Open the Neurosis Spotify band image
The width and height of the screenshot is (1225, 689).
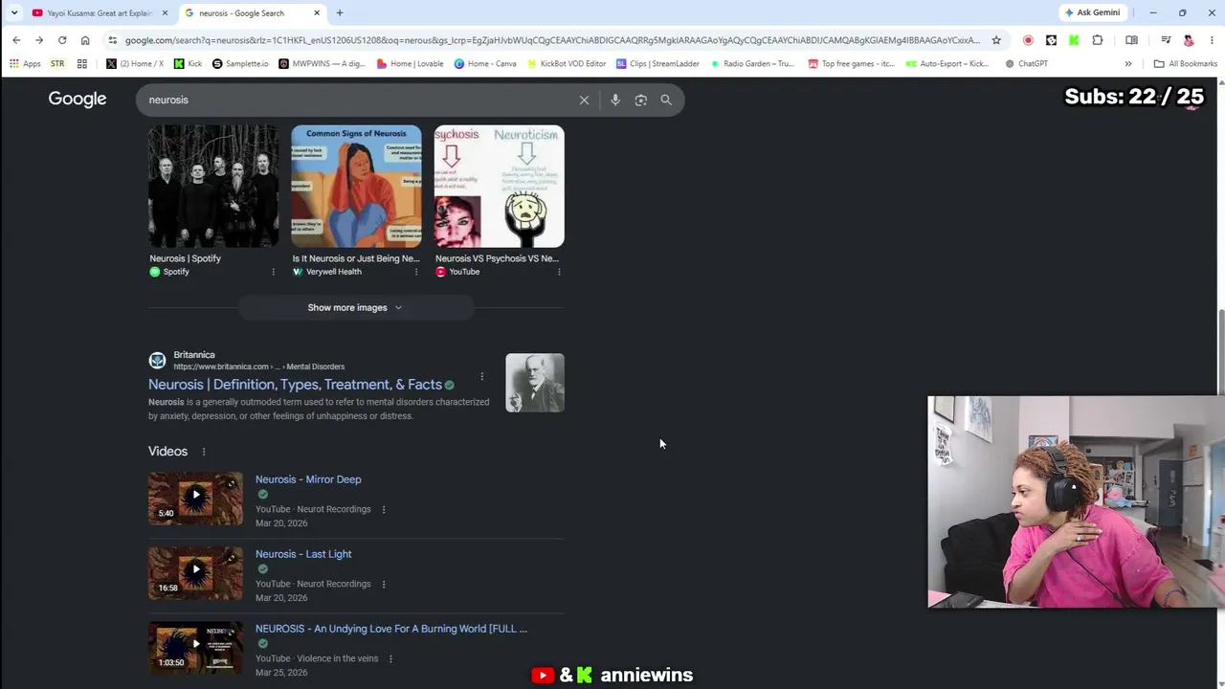[x=213, y=187]
